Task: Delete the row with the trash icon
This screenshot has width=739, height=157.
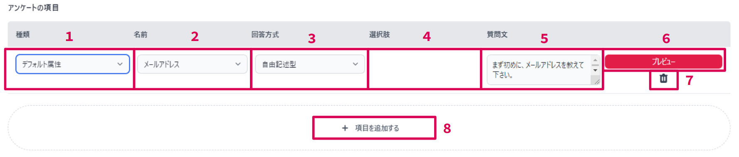Action: pos(663,78)
